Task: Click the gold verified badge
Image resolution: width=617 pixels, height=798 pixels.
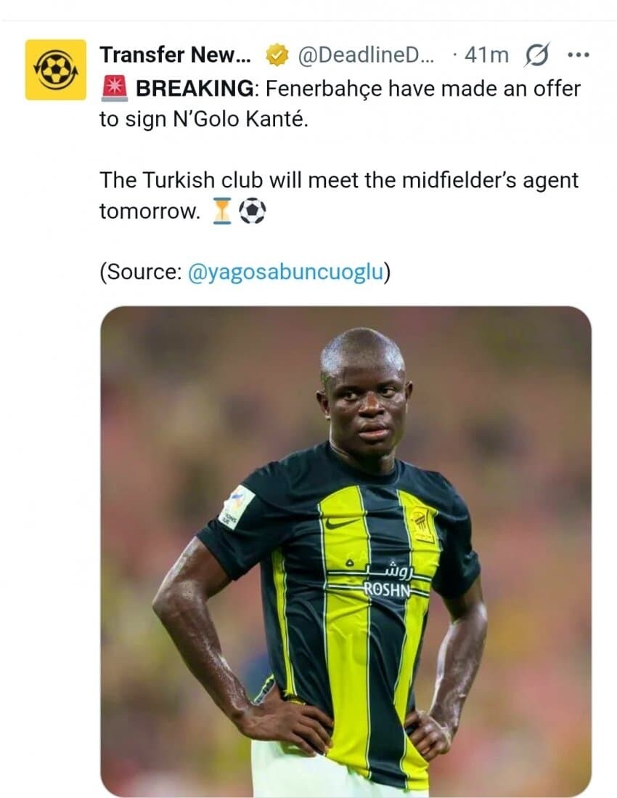Action: [276, 55]
